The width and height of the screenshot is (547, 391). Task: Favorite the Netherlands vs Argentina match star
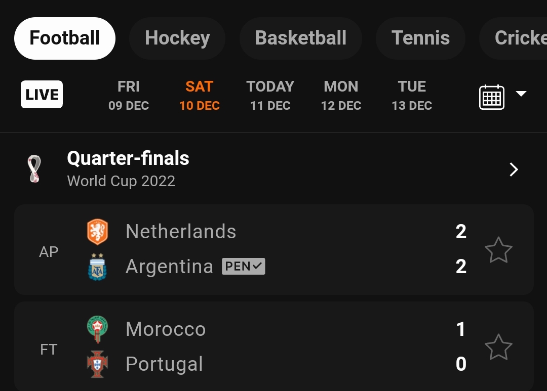(x=498, y=250)
